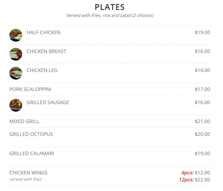Viewport: 223px width, 191px height.
Task: Click the Half Chicken dish thumbnail
Action: point(16,35)
